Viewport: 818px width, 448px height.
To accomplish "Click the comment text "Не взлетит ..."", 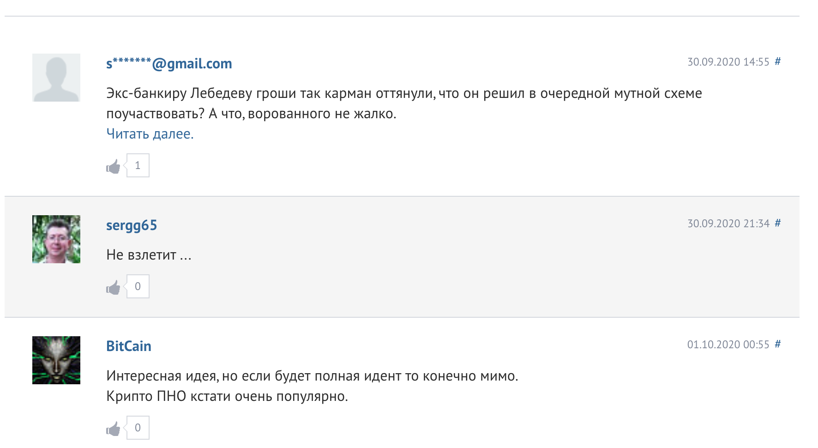I will click(149, 255).
